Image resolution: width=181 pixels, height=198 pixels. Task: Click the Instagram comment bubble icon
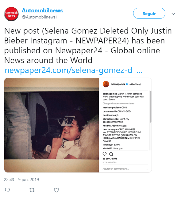point(111,154)
